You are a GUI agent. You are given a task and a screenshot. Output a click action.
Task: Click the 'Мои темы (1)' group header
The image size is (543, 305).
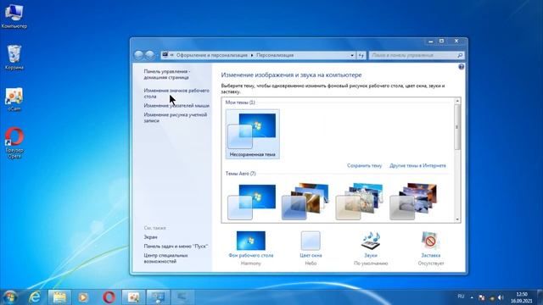(240, 103)
